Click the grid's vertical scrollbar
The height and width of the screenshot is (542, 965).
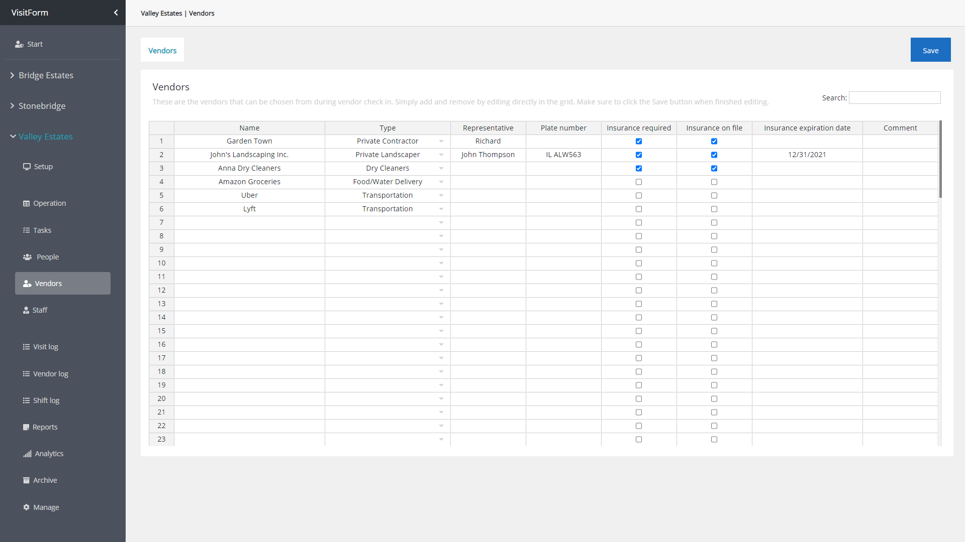940,159
